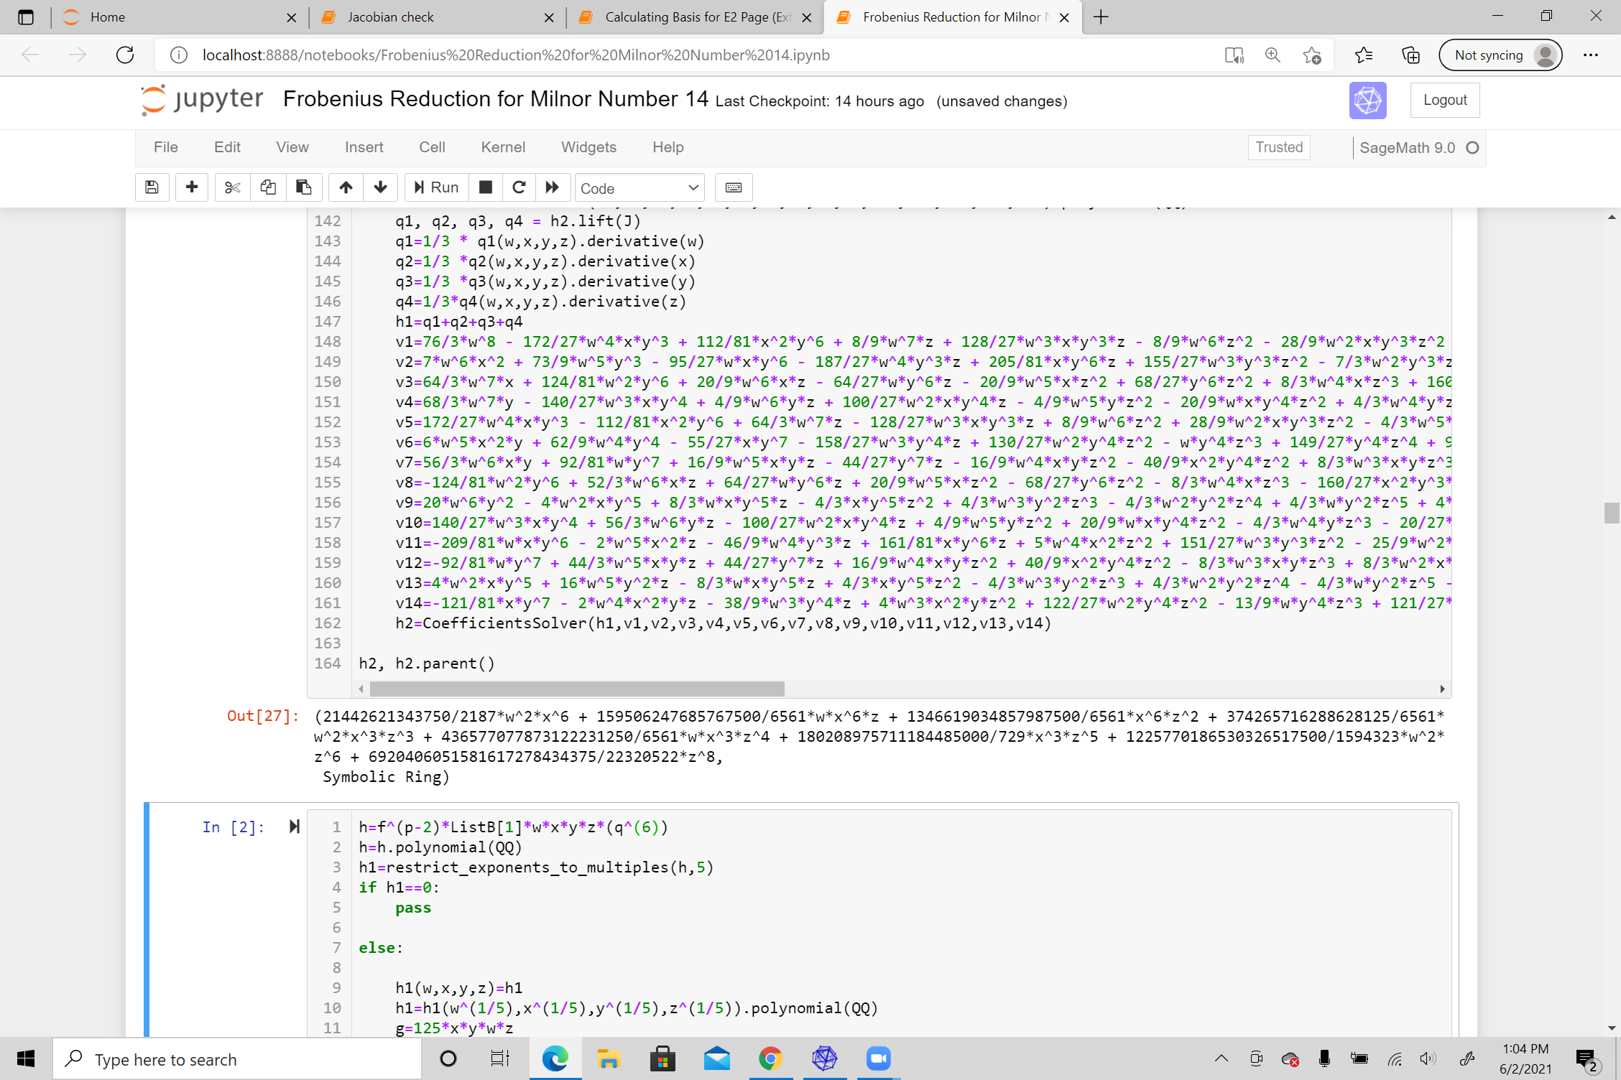This screenshot has width=1621, height=1080.
Task: Click the save and checkpoint icon
Action: pyautogui.click(x=152, y=187)
